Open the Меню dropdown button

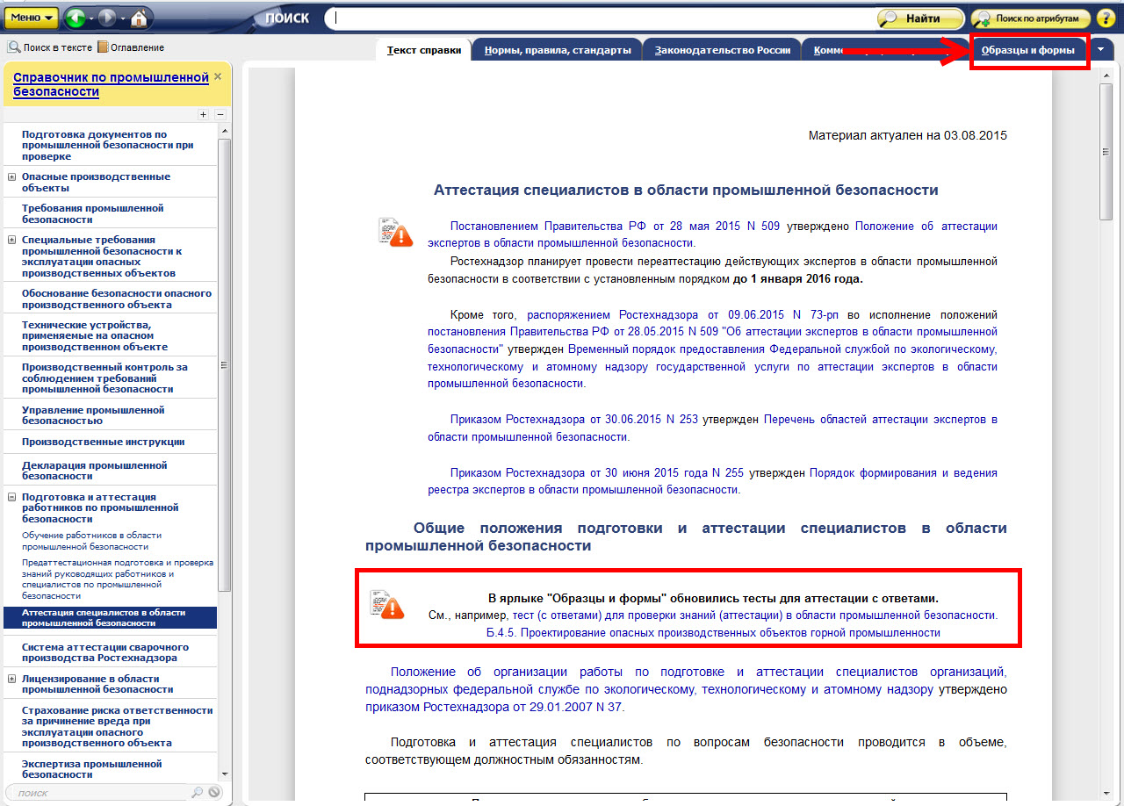coord(32,18)
